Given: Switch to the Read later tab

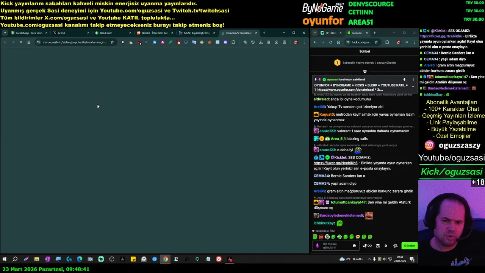Looking at the screenshot, I should [113, 33].
